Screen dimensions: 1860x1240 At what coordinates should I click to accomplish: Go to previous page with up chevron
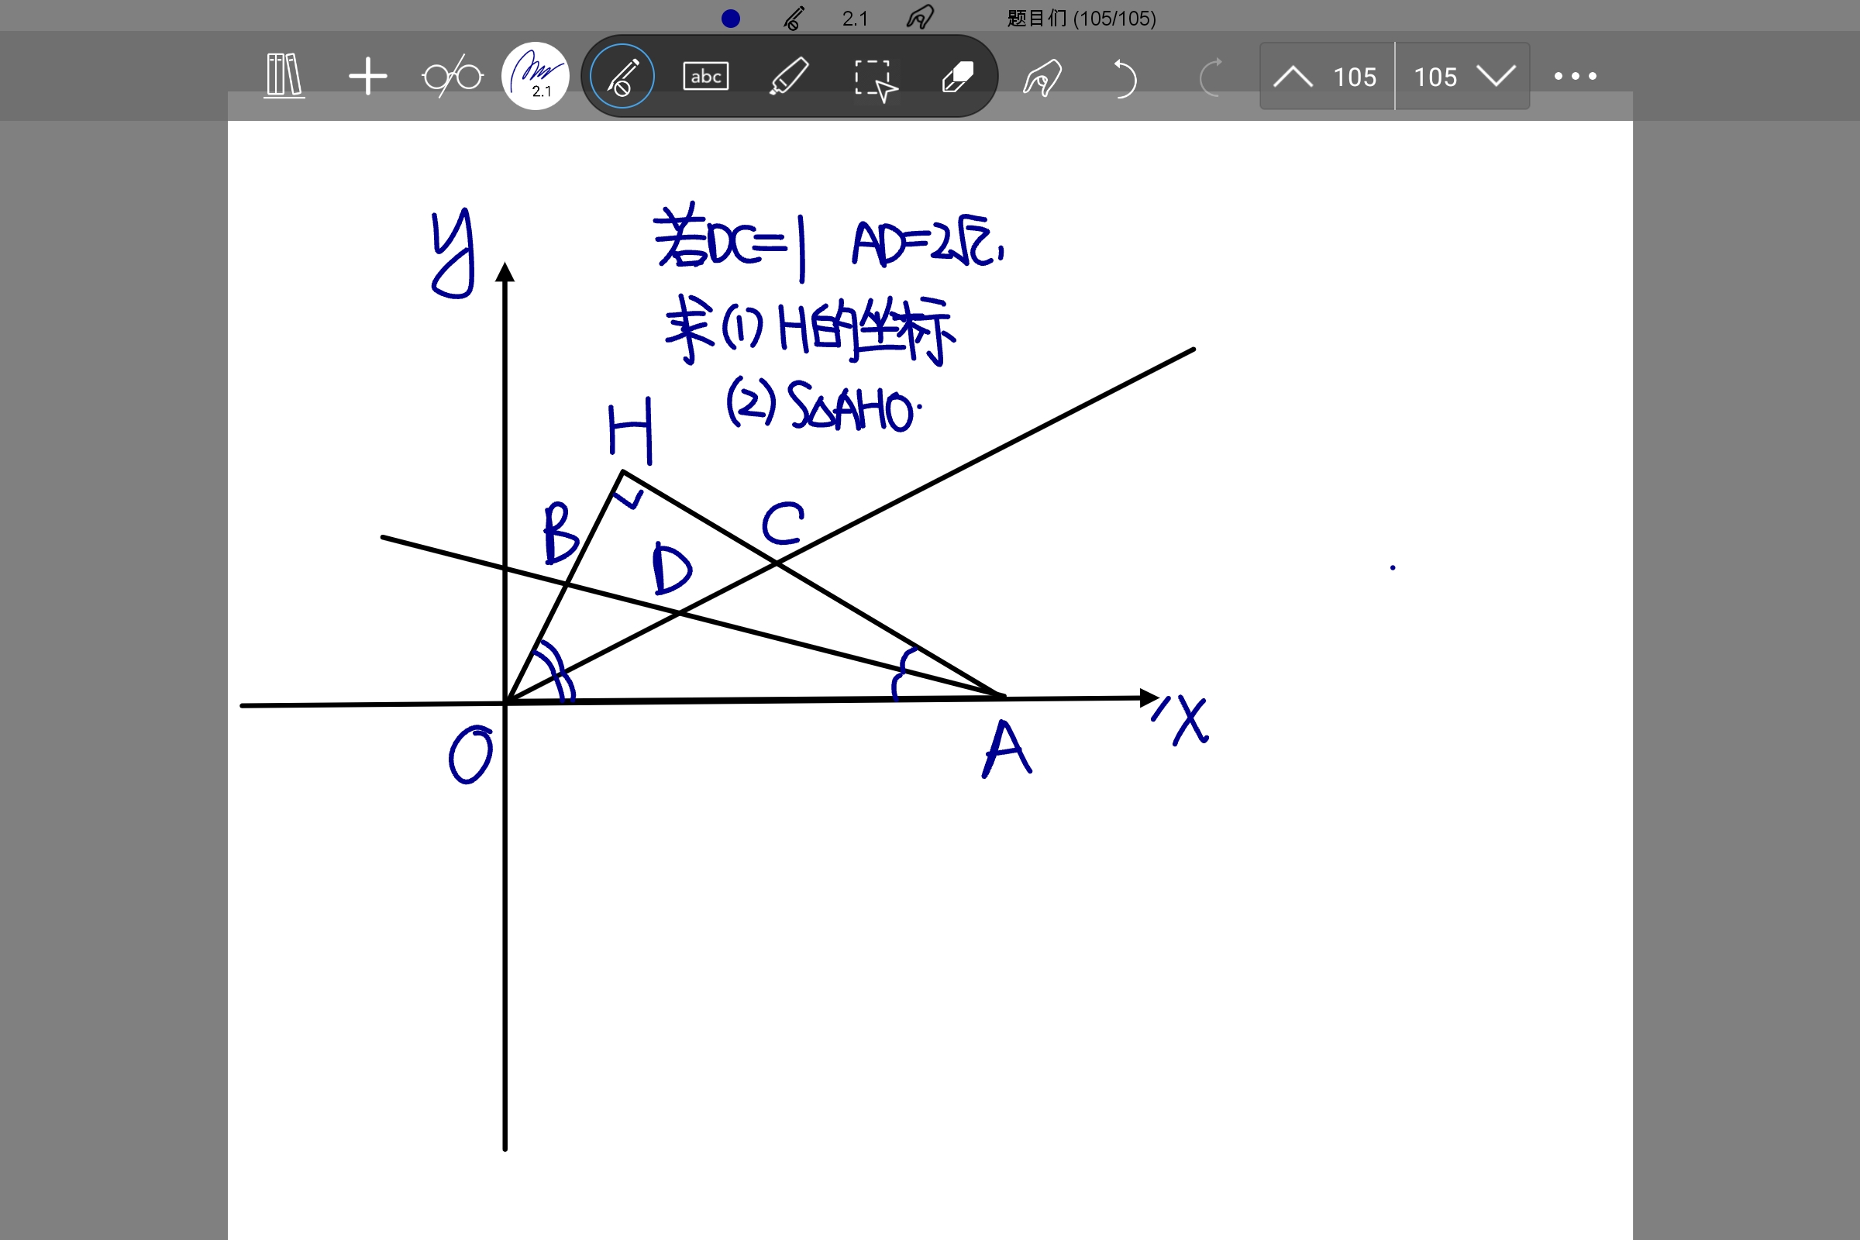coord(1293,77)
